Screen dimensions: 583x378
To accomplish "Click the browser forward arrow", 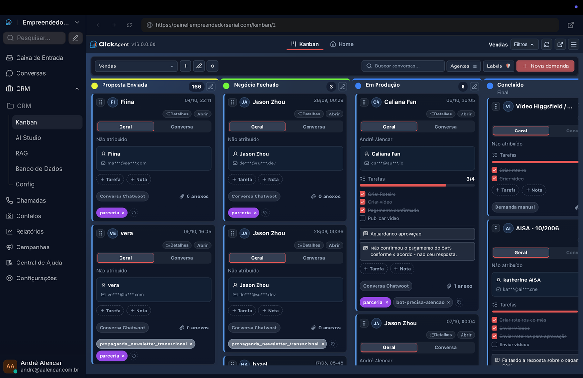I will tap(114, 25).
